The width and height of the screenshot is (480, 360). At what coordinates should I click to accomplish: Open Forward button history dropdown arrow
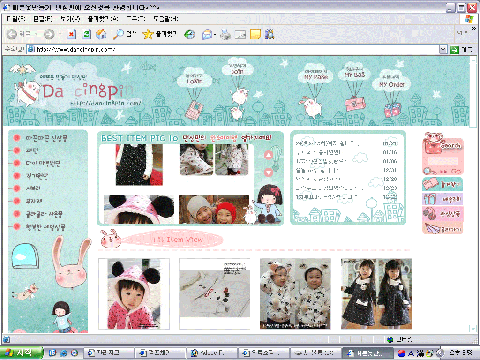[x=60, y=34]
